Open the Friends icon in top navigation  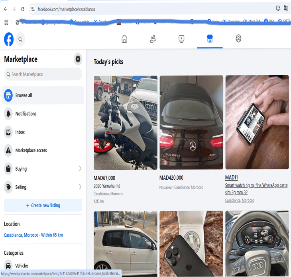153,39
